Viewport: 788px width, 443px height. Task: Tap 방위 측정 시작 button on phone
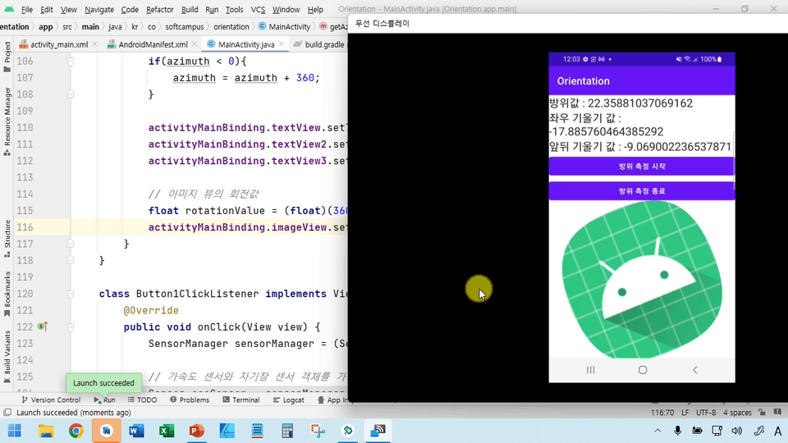tap(642, 167)
